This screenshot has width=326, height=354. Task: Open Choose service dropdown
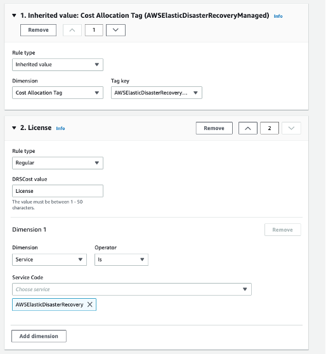coord(132,289)
